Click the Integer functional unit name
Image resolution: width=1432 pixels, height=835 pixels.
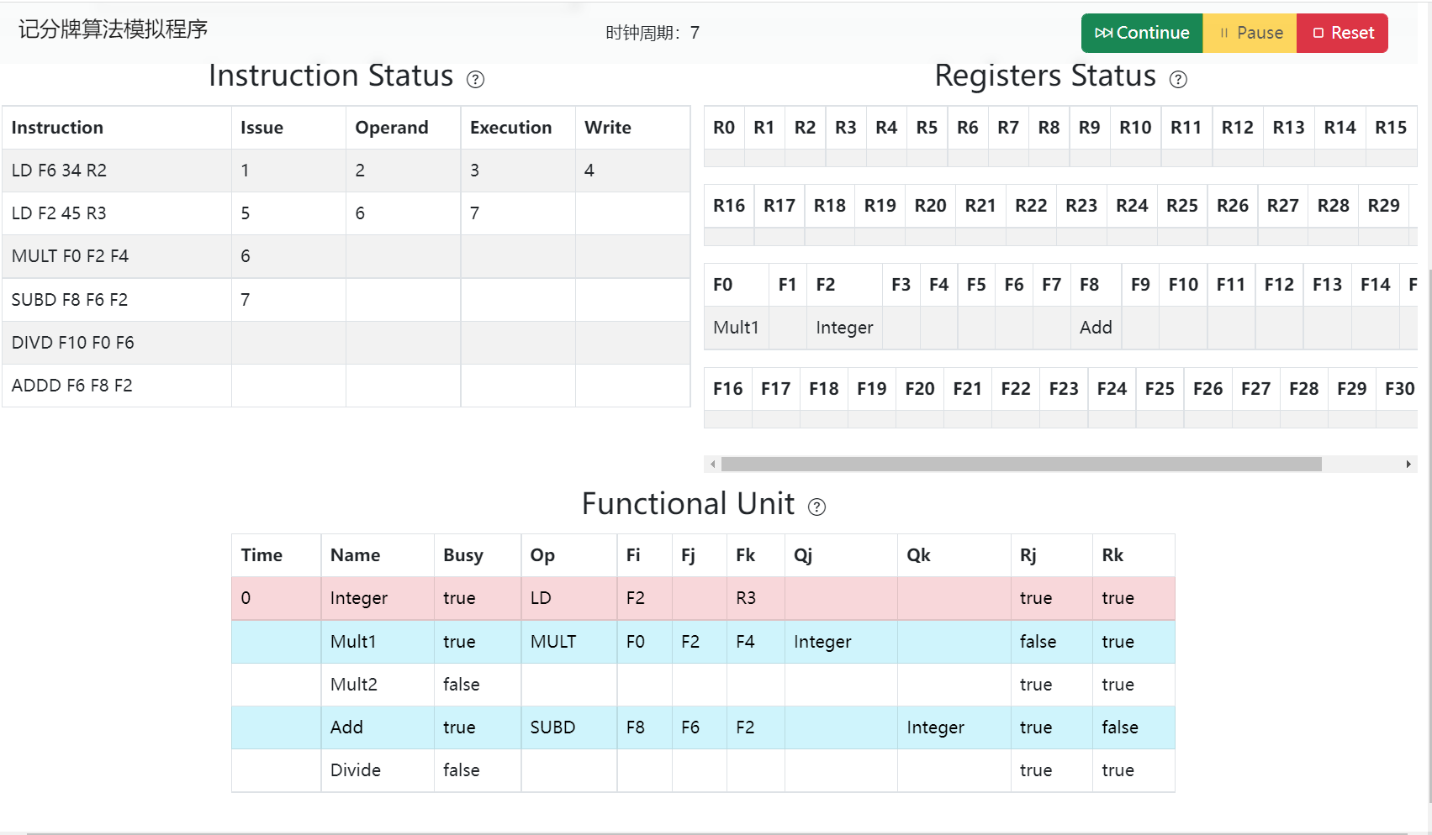(x=377, y=598)
